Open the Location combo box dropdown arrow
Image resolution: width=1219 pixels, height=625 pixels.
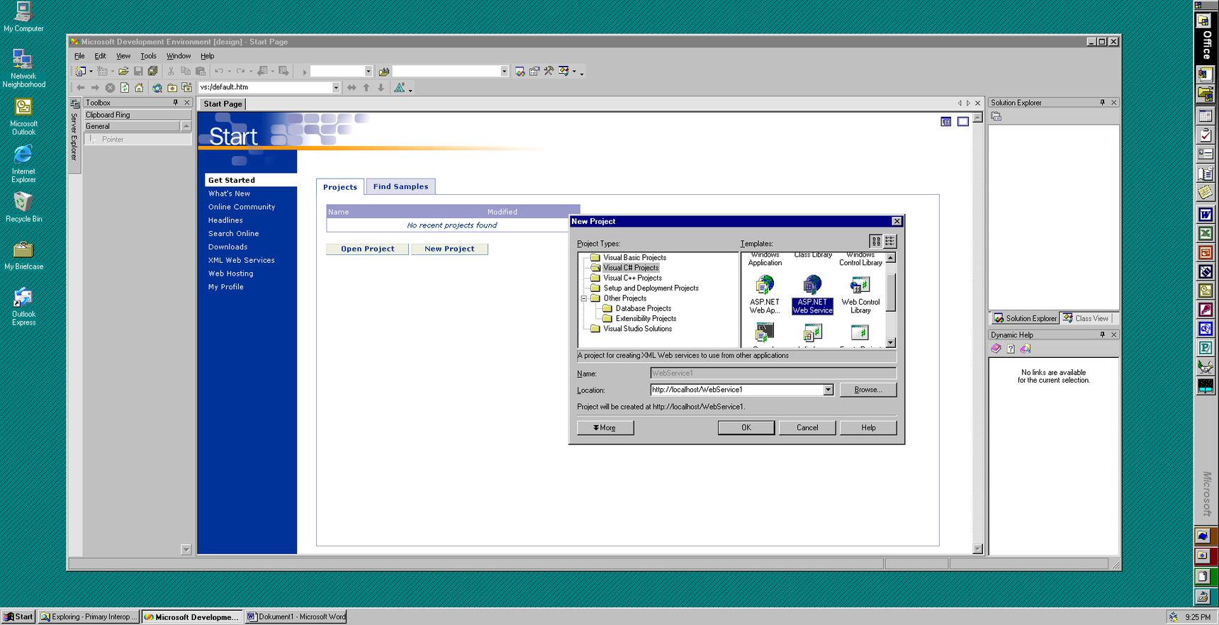click(x=828, y=390)
